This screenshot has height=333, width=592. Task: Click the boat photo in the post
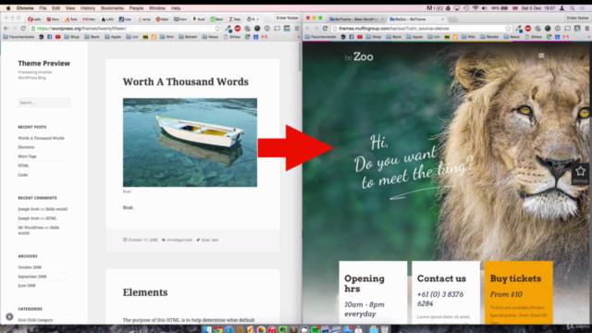(x=190, y=142)
